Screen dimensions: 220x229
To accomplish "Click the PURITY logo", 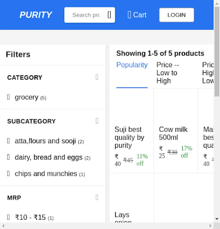I will pyautogui.click(x=36, y=15).
